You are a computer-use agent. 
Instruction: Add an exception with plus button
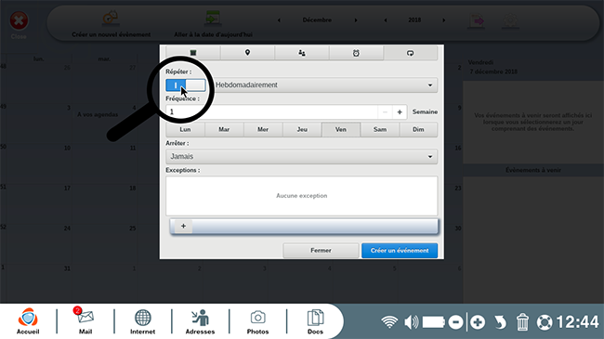click(183, 226)
